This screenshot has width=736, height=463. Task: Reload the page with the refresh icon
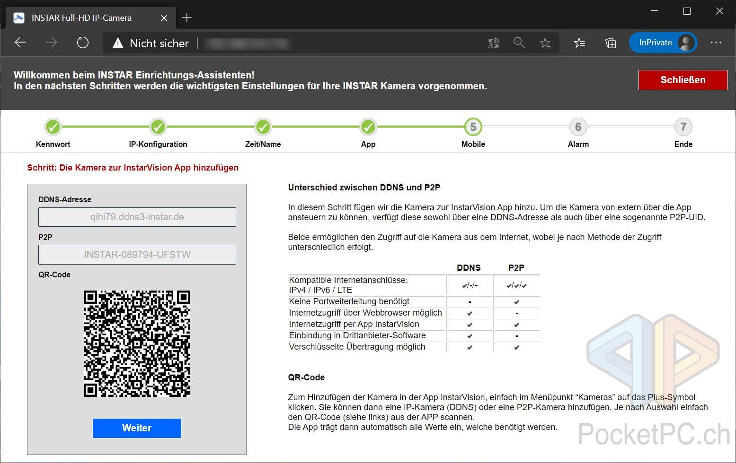(x=83, y=43)
